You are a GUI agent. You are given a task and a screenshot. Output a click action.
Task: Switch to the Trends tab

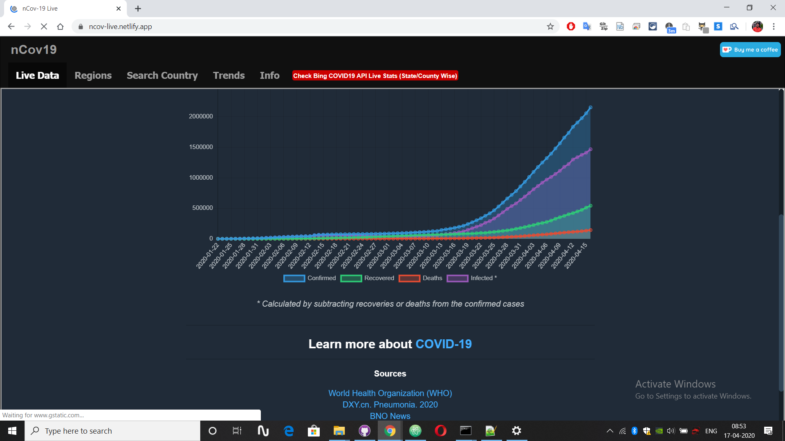click(x=229, y=76)
